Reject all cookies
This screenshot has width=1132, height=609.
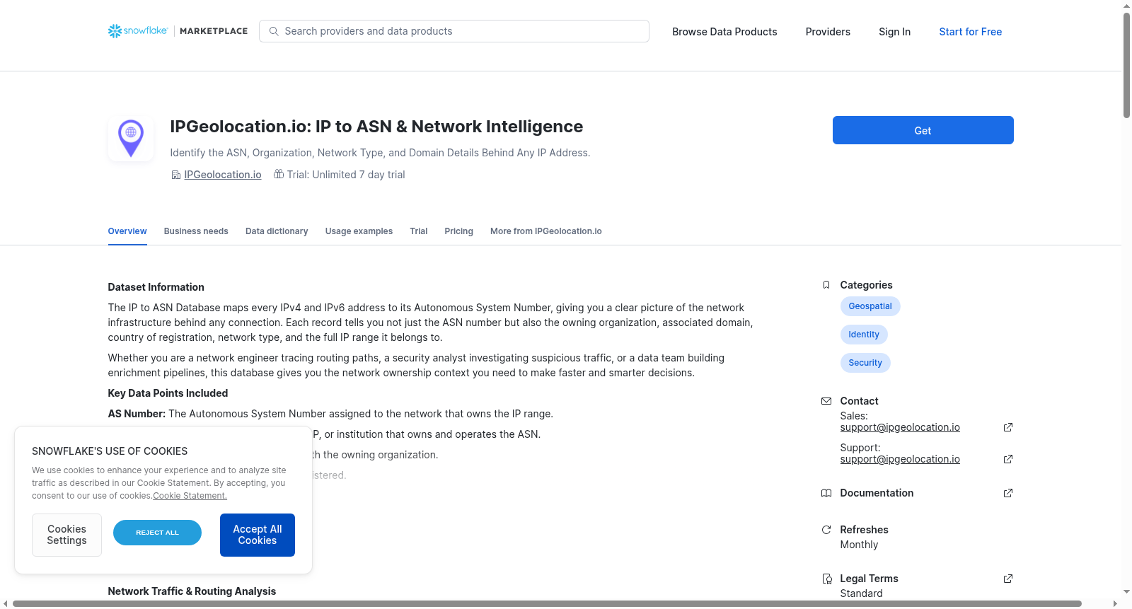(157, 533)
